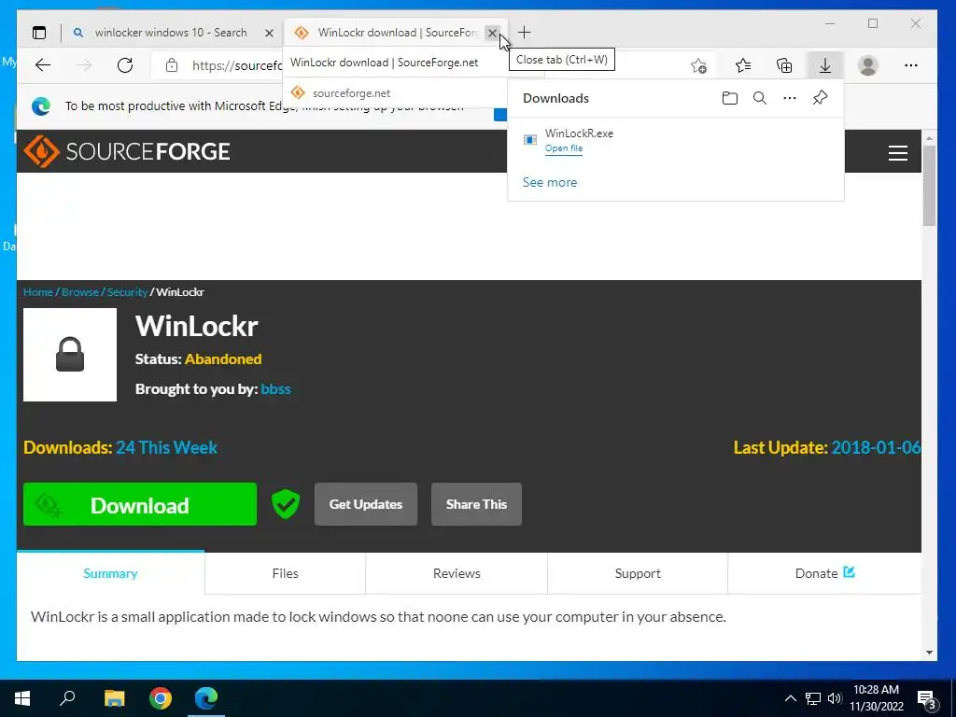Click the green security shield badge
The height and width of the screenshot is (717, 956).
point(286,504)
